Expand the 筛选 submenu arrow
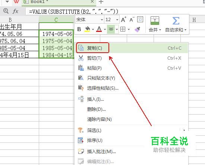This screenshot has height=165, width=205. pos(184,130)
